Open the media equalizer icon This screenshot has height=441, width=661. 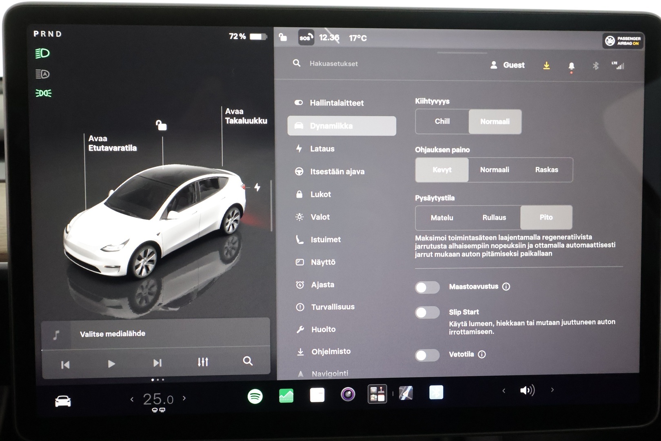coord(203,362)
